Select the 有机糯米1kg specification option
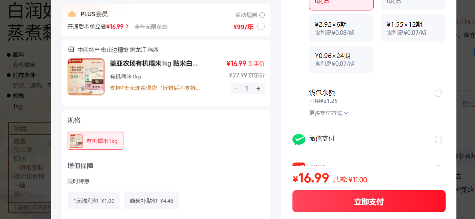Image resolution: width=475 pixels, height=219 pixels. pos(95,141)
